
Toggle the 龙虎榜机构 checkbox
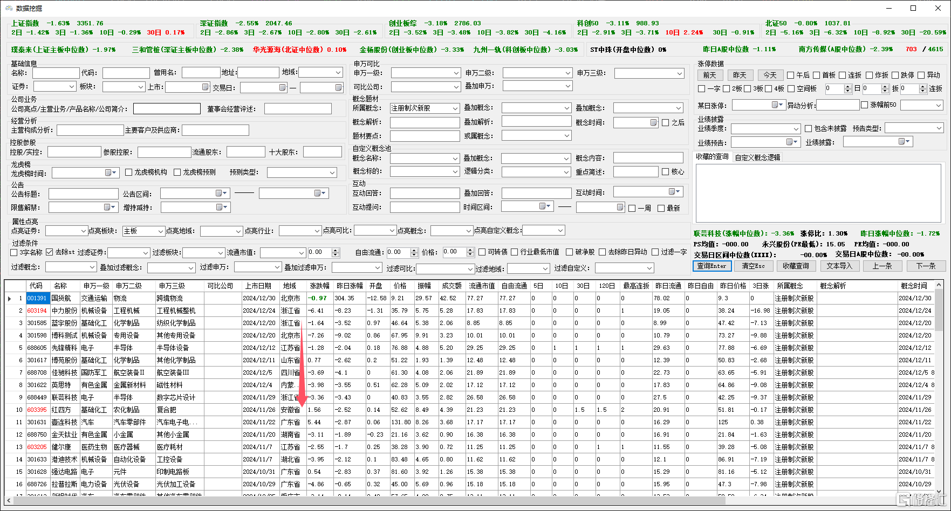click(129, 172)
